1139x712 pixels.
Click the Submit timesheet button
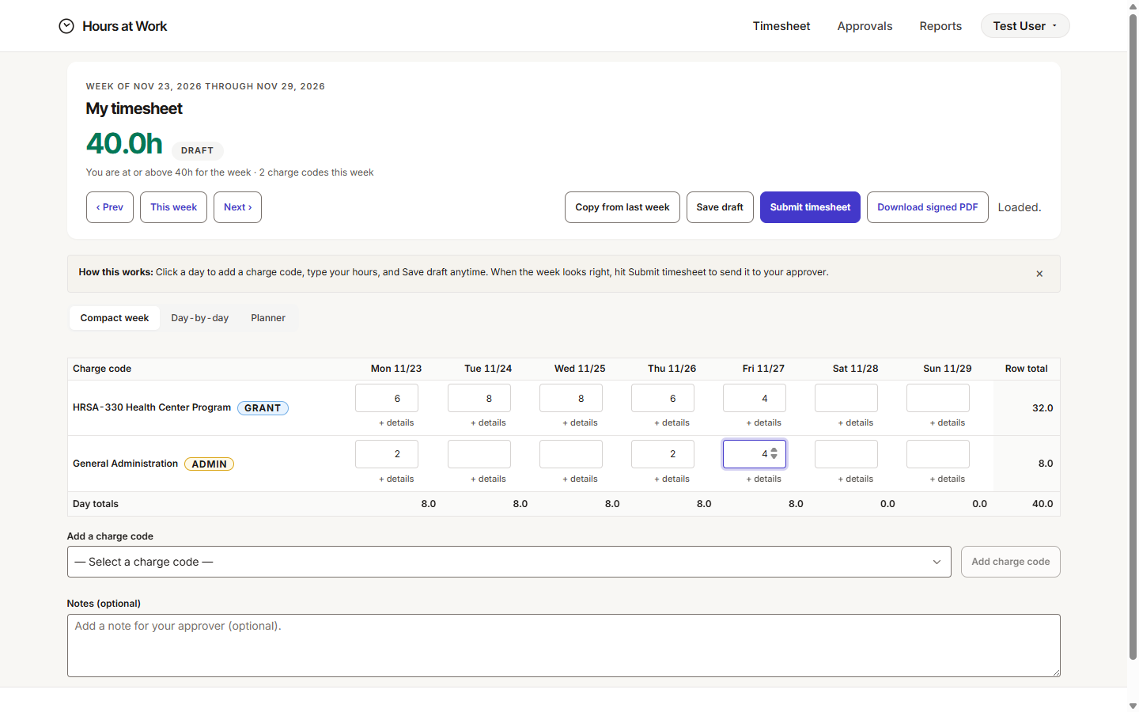[x=810, y=207]
